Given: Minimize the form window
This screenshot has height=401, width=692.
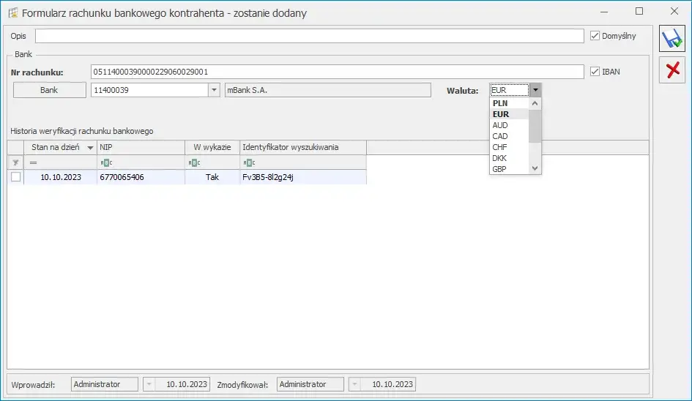Looking at the screenshot, I should [604, 12].
